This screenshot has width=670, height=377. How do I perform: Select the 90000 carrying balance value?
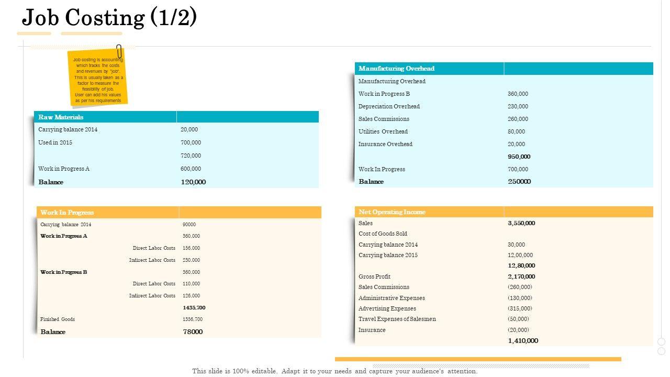[x=189, y=225]
